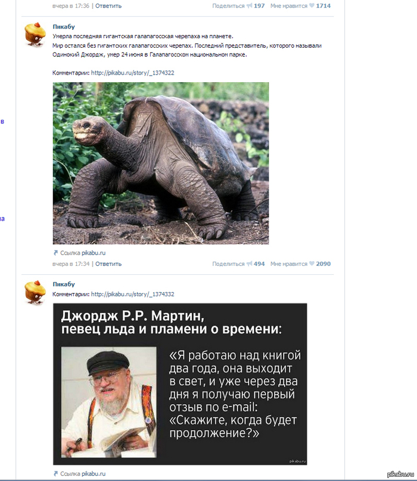The height and width of the screenshot is (481, 417).
Task: Click heart icon next to 1714 likes
Action: pos(312,5)
